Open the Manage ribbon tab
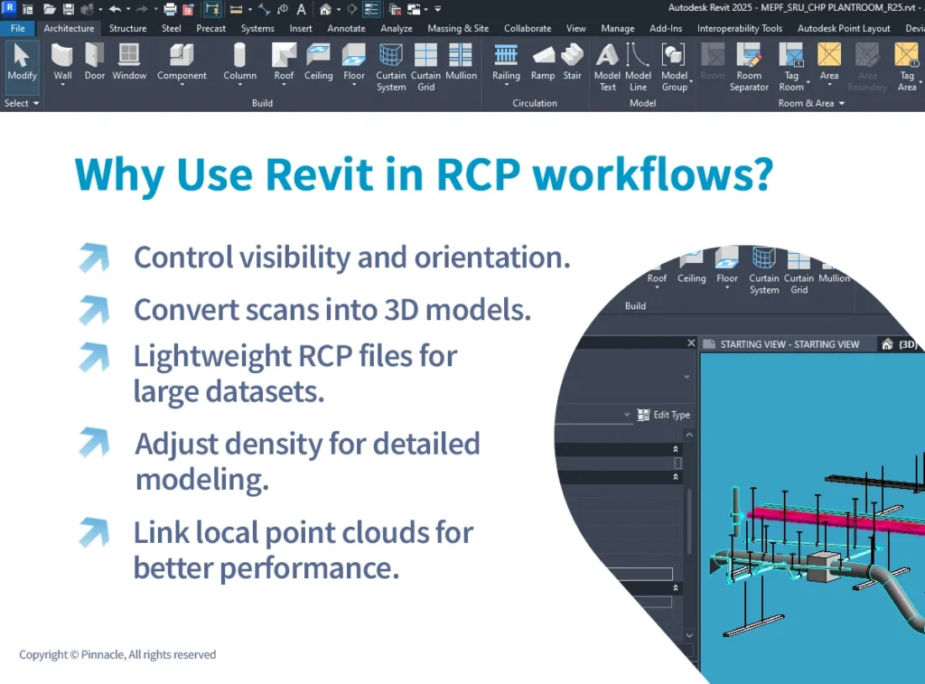 pos(618,28)
